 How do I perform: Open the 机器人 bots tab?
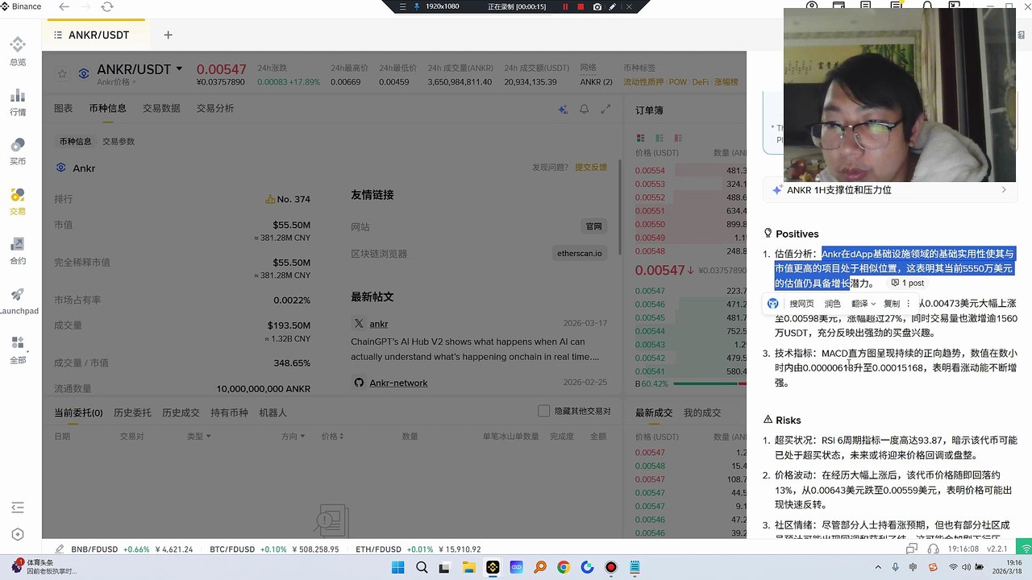pos(273,412)
